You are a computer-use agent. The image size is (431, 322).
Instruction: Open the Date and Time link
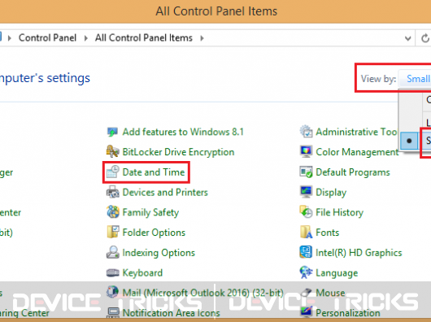pyautogui.click(x=154, y=172)
